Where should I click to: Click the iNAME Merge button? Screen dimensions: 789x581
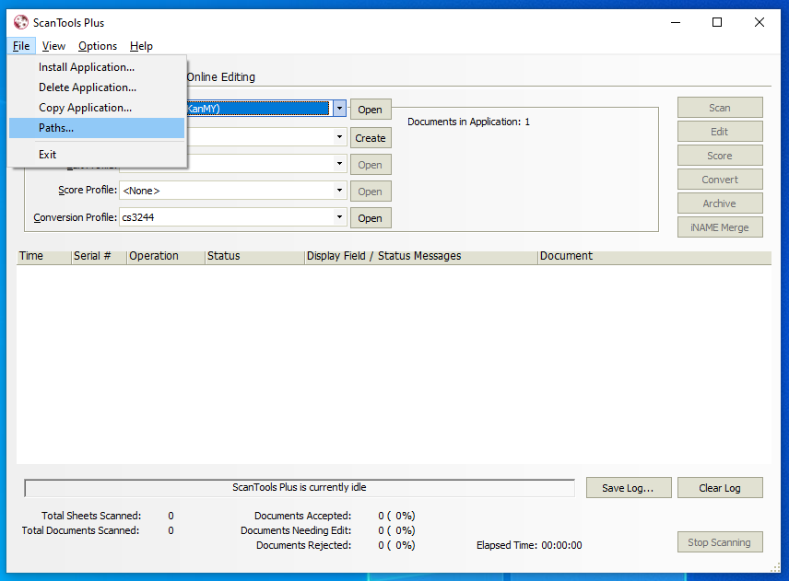pos(720,227)
